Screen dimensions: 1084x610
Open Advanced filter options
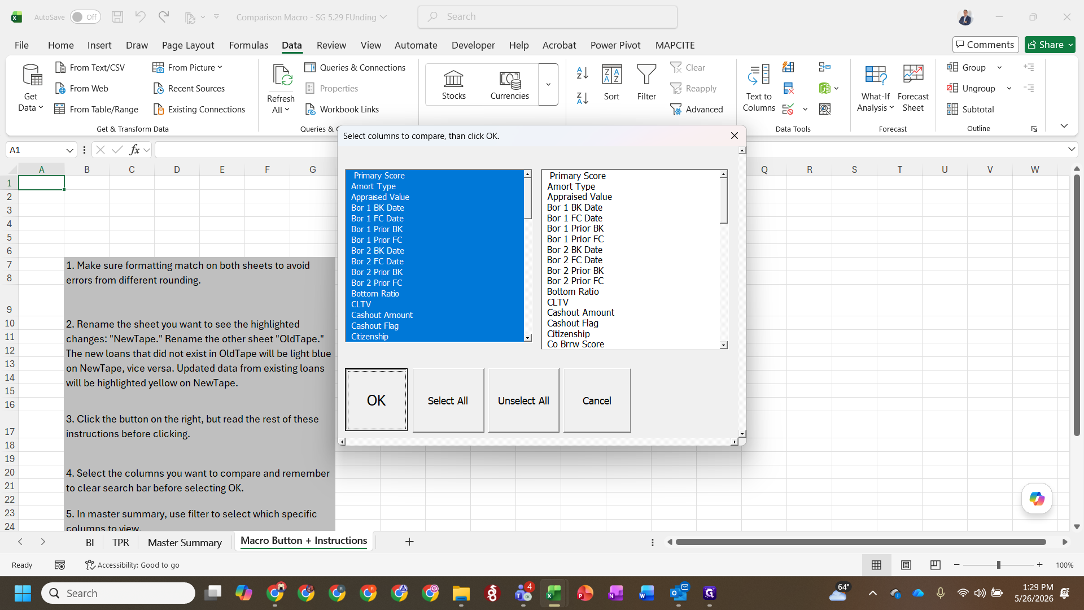click(697, 109)
